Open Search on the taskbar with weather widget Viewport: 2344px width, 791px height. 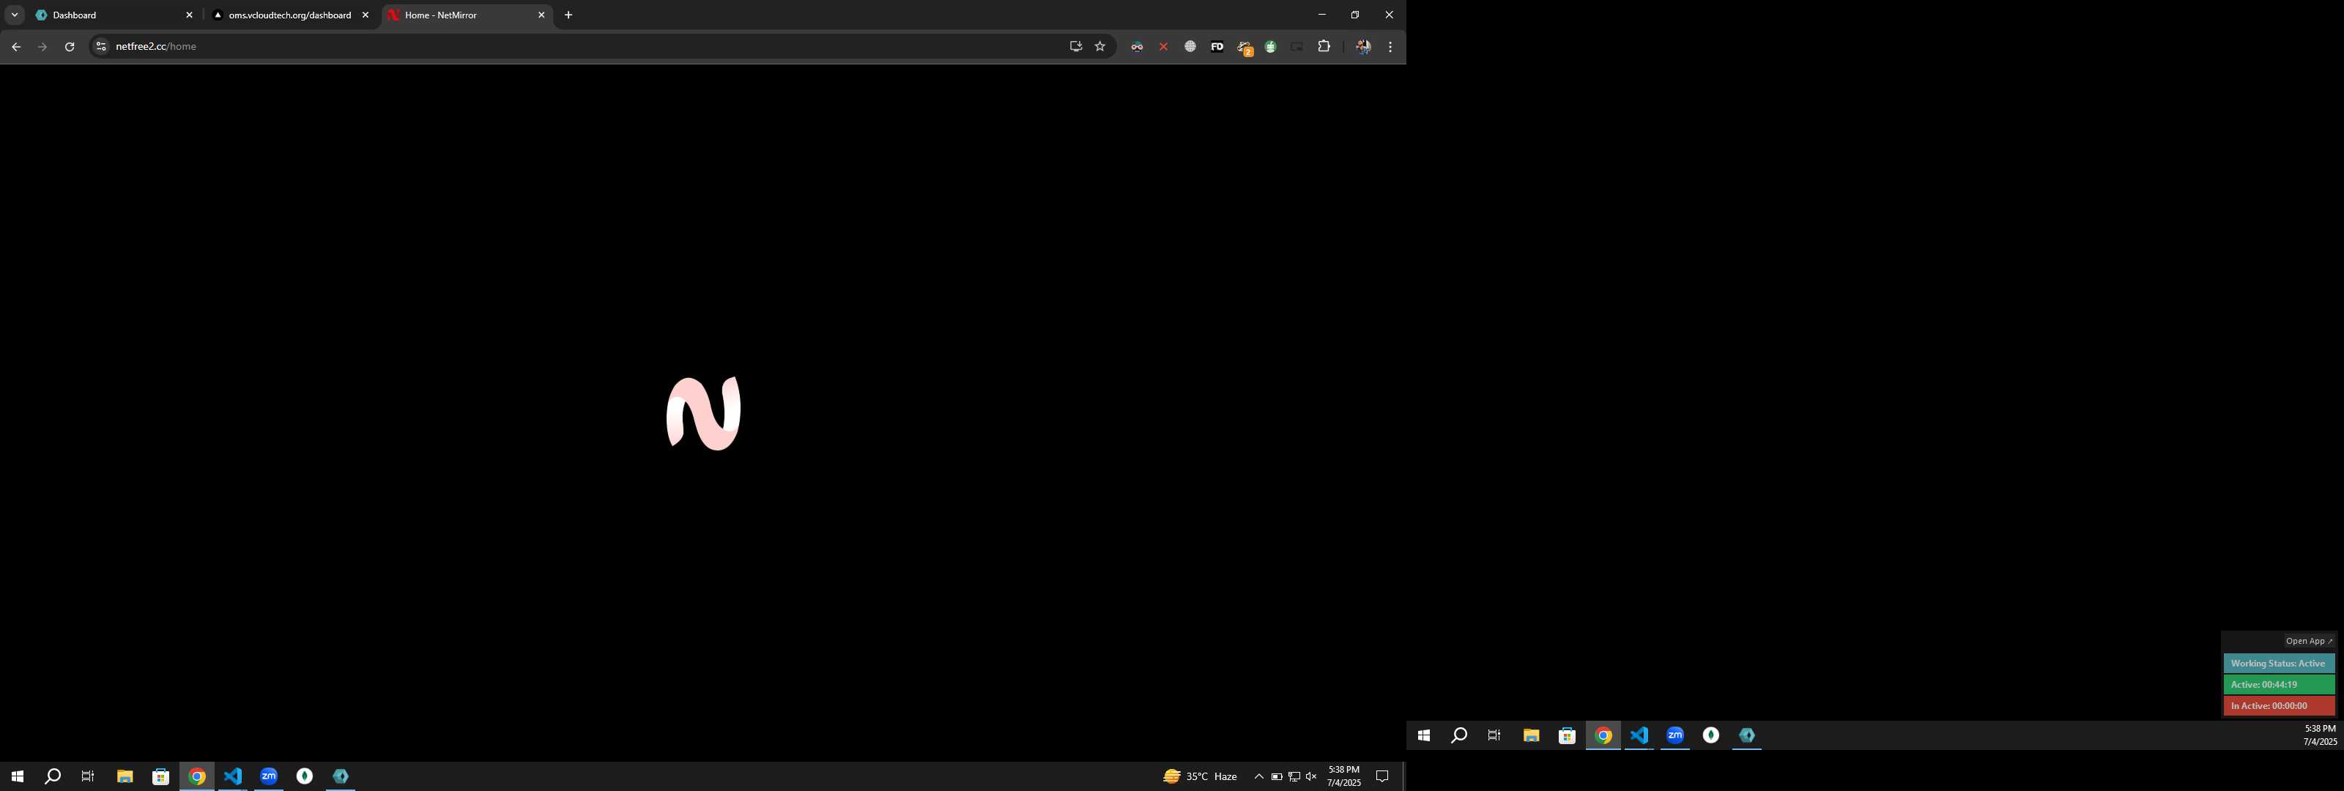[53, 776]
